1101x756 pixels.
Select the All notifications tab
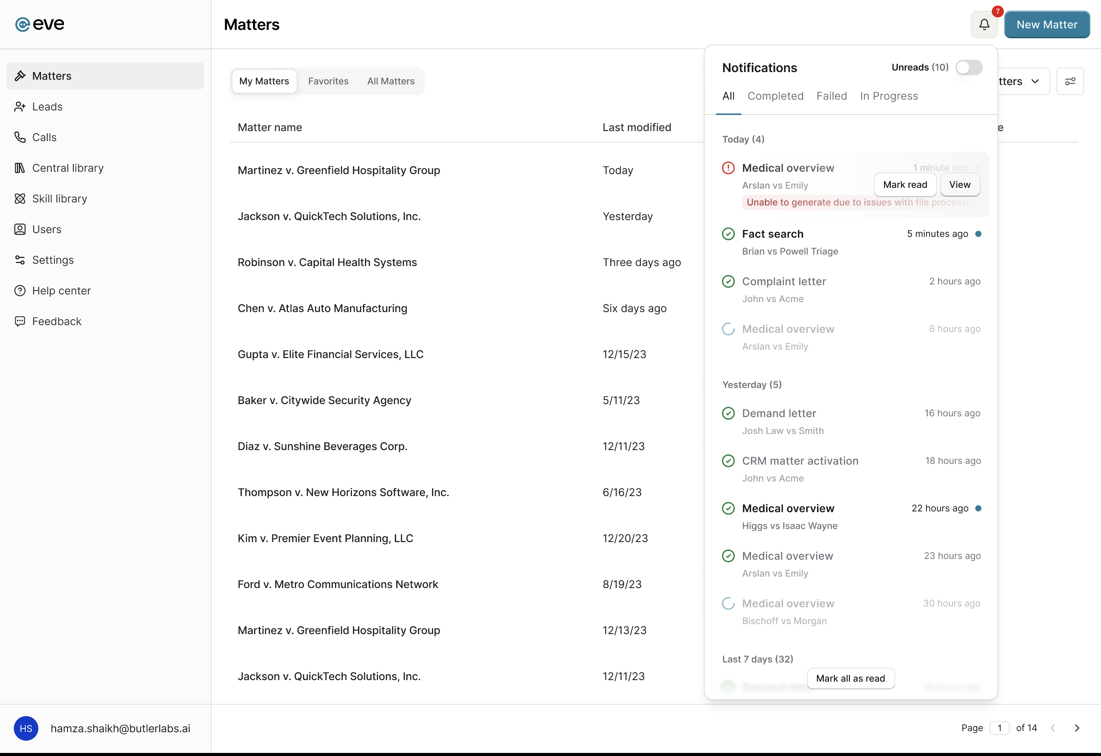point(728,96)
